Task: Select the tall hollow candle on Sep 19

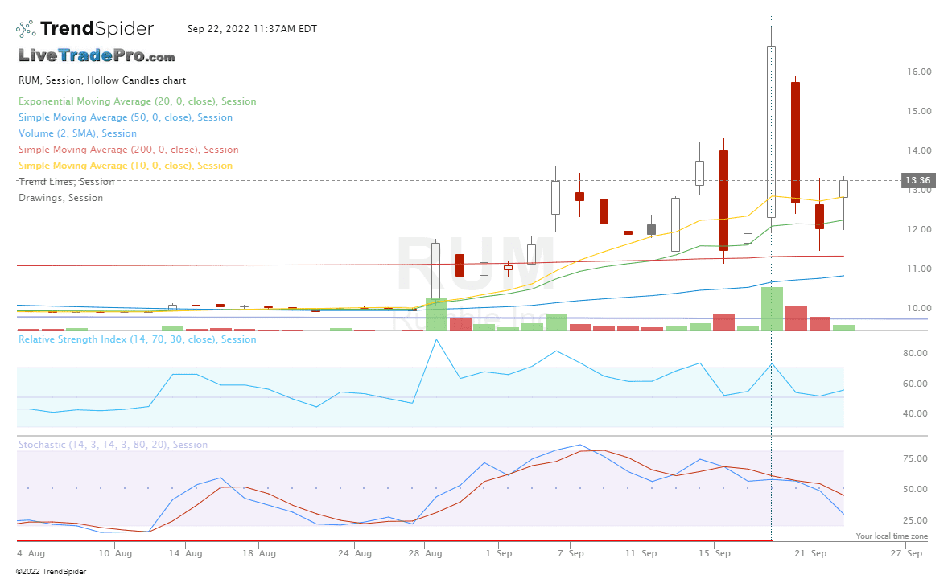Action: [x=770, y=129]
